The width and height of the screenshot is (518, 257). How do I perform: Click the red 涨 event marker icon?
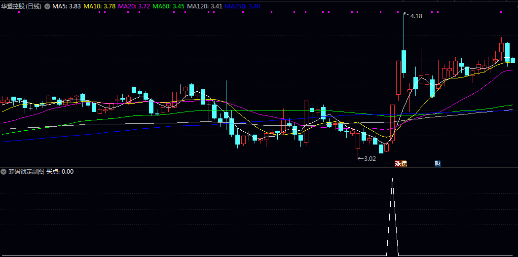(x=398, y=164)
